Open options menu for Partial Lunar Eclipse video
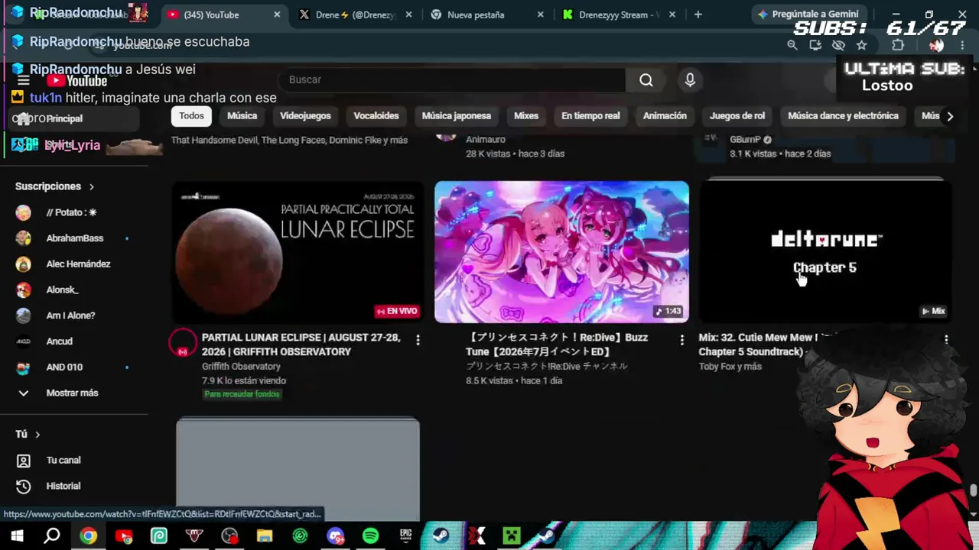The image size is (979, 550). click(418, 340)
